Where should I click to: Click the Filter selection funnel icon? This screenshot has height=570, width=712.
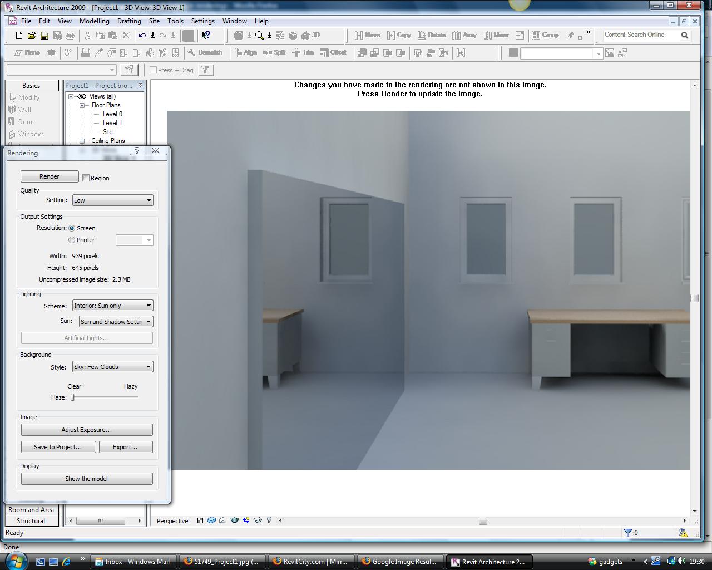point(206,70)
